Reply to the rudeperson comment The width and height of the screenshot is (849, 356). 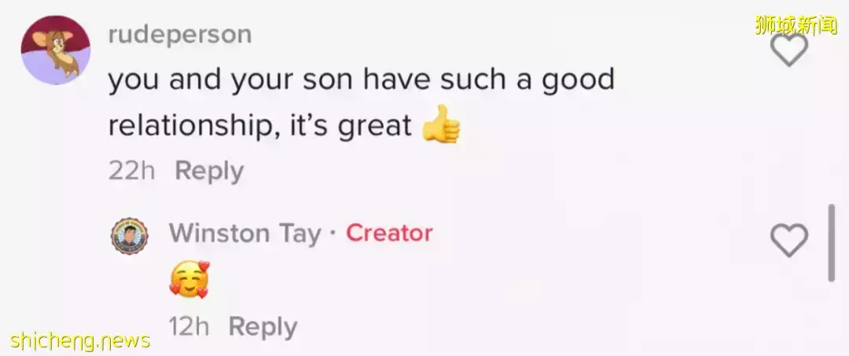(x=209, y=171)
